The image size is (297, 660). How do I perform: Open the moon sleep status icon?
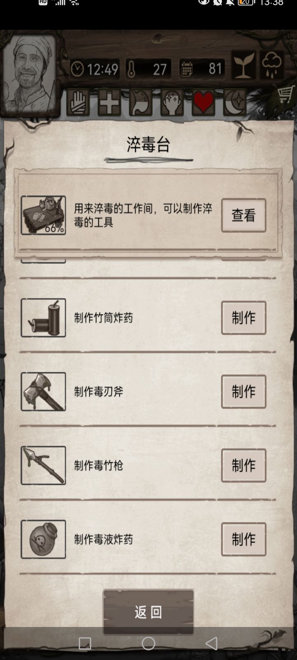coord(235,102)
